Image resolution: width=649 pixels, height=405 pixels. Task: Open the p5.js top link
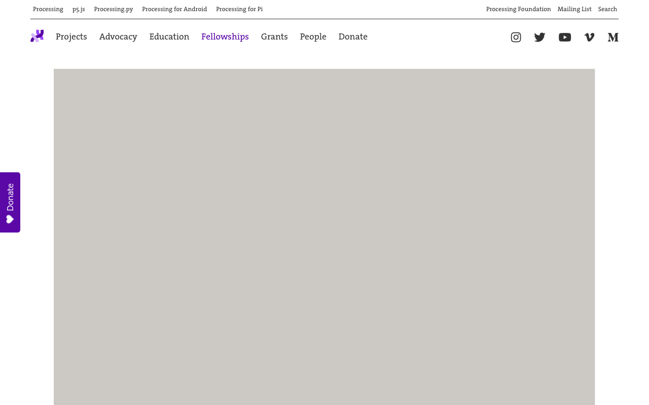(79, 9)
